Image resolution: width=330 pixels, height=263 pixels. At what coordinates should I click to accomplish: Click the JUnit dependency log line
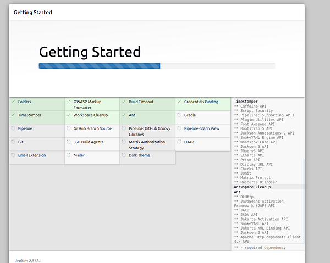pos(243,173)
